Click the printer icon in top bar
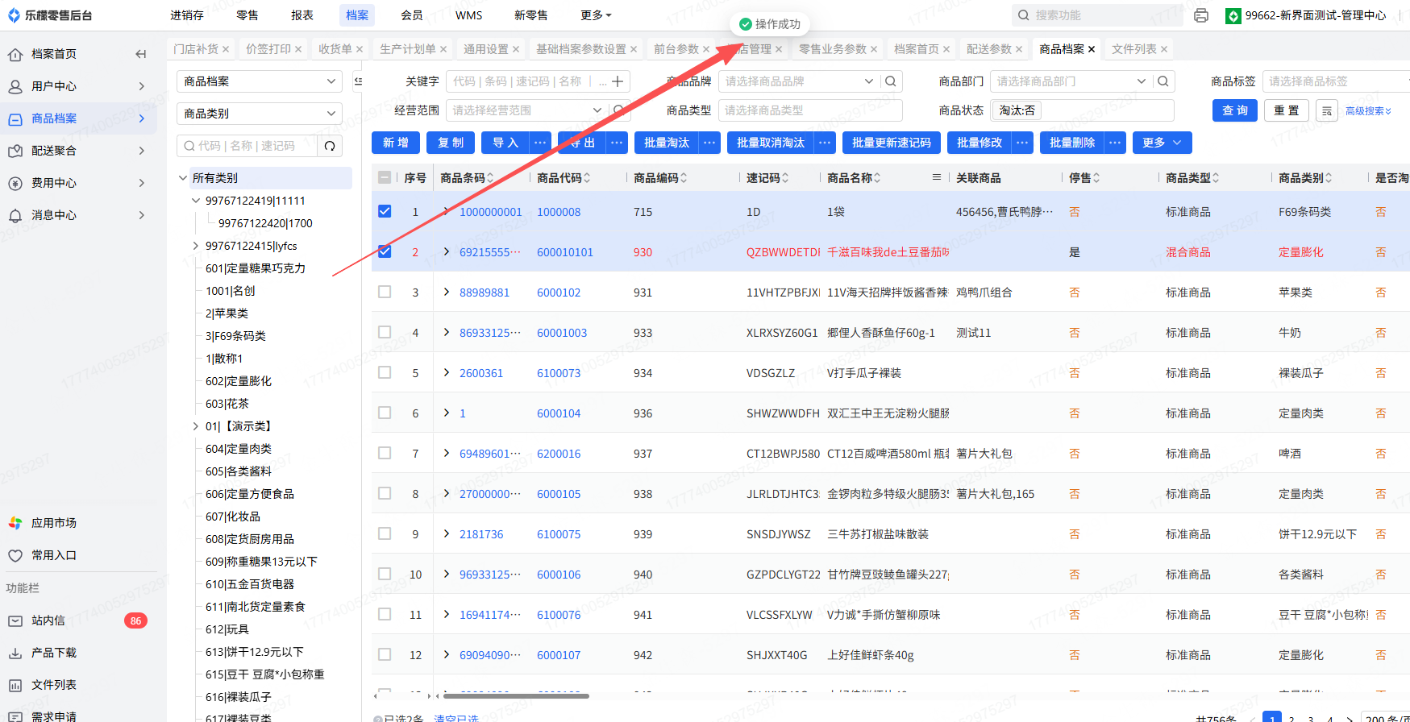The height and width of the screenshot is (722, 1410). (1201, 15)
